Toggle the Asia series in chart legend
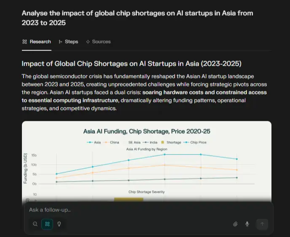The width and height of the screenshot is (290, 237). pyautogui.click(x=94, y=142)
